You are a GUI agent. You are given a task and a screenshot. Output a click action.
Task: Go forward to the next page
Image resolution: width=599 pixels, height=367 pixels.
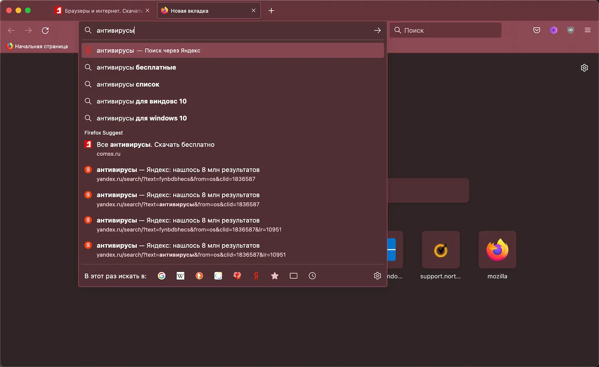tap(28, 30)
